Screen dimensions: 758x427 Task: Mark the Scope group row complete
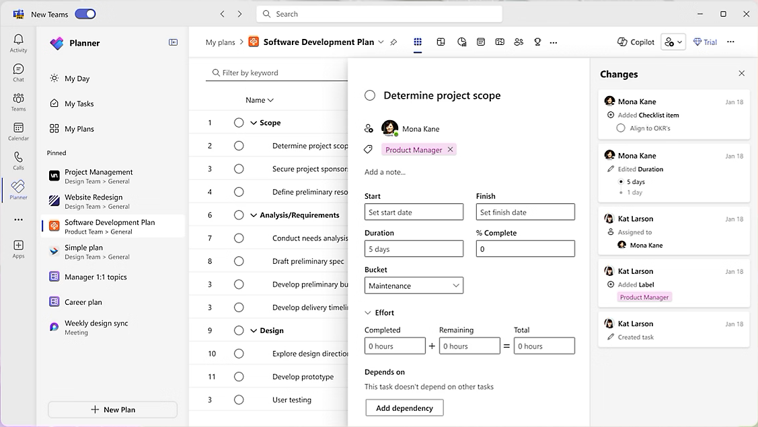point(239,123)
